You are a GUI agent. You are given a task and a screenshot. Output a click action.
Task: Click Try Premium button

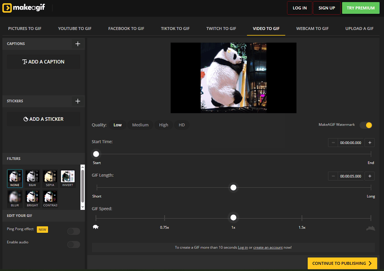point(361,8)
